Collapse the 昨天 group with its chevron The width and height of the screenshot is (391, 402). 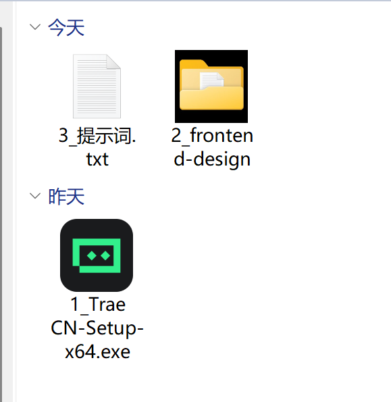point(35,196)
